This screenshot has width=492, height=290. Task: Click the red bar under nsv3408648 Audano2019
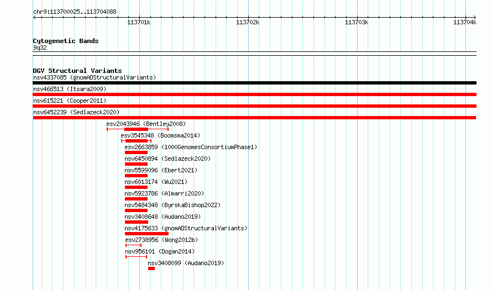coord(137,222)
